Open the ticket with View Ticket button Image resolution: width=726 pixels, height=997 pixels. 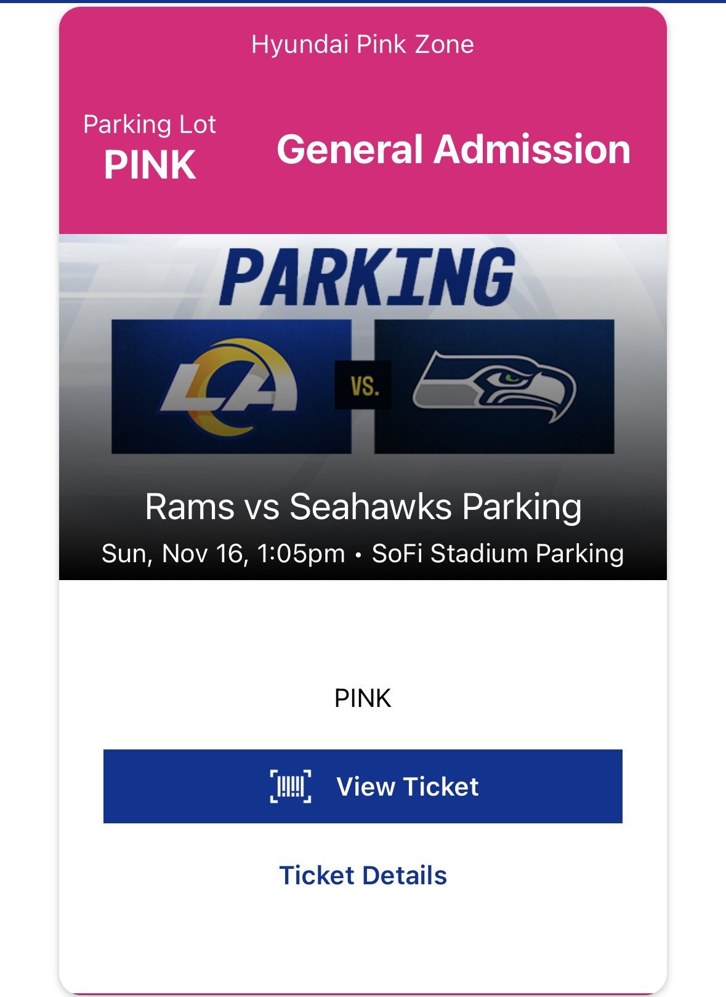pyautogui.click(x=363, y=786)
